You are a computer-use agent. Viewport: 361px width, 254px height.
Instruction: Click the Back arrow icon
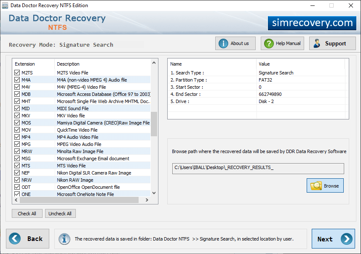(15, 238)
